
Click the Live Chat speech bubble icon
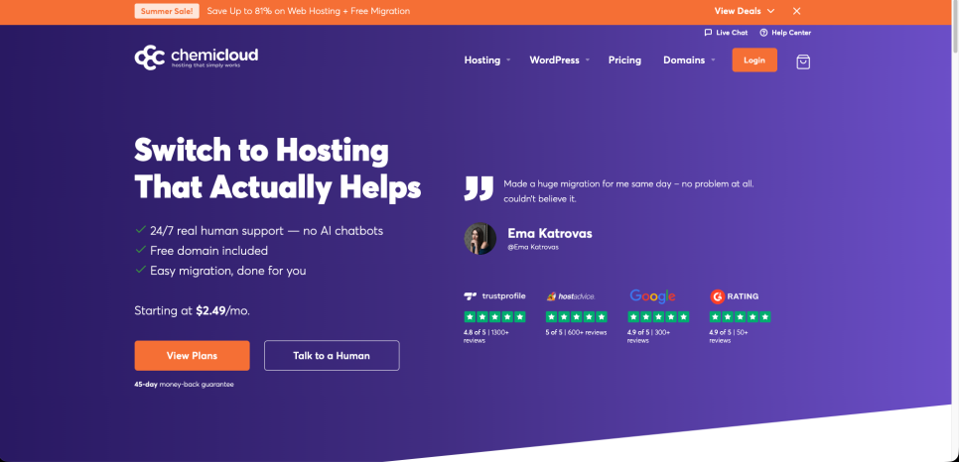708,33
